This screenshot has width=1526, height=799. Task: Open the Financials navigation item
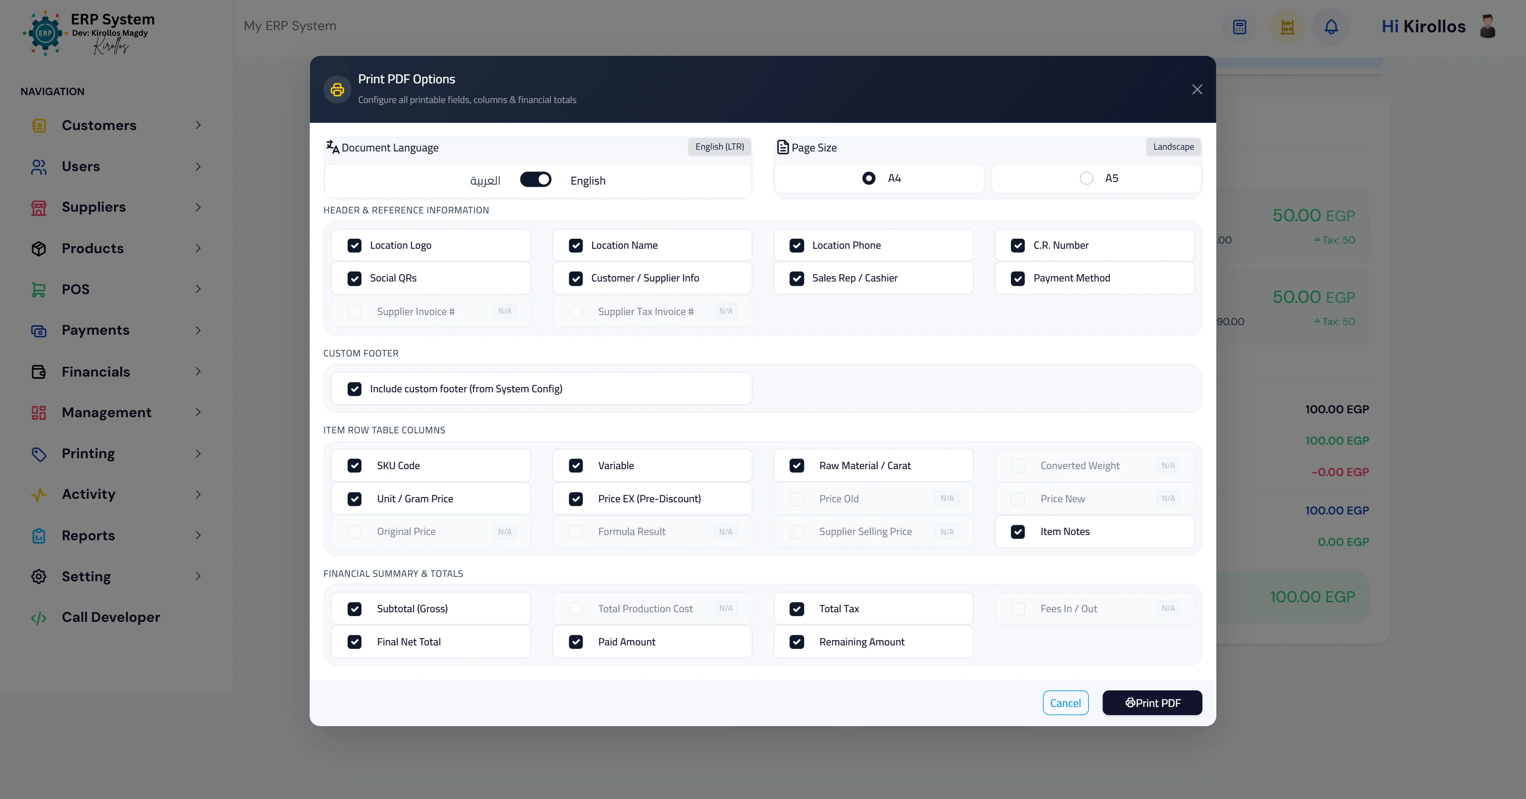116,372
